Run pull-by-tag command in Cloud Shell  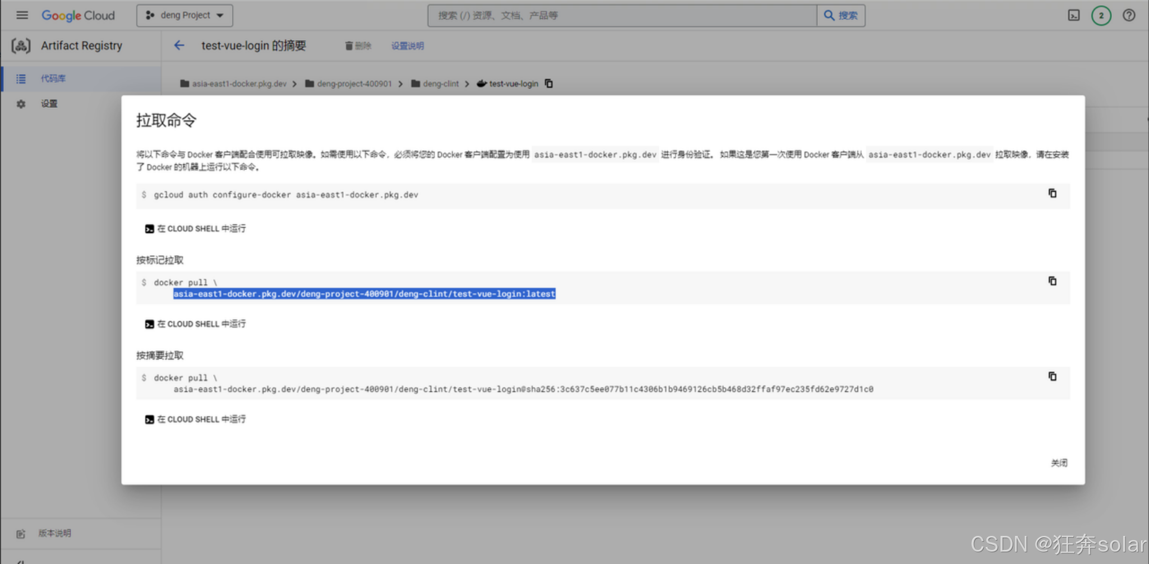tap(195, 324)
